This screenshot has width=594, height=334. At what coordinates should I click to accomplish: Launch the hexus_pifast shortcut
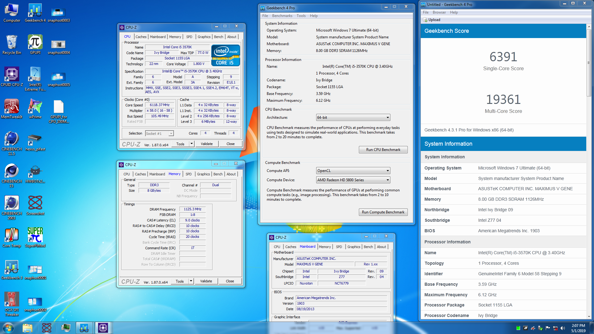tap(35, 142)
